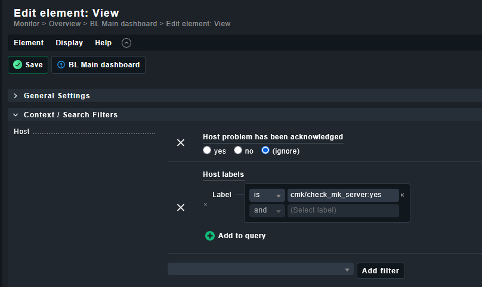Viewport: 482px width, 287px height.
Task: Open the filter selection dropdown beside Add filter
Action: click(x=260, y=270)
